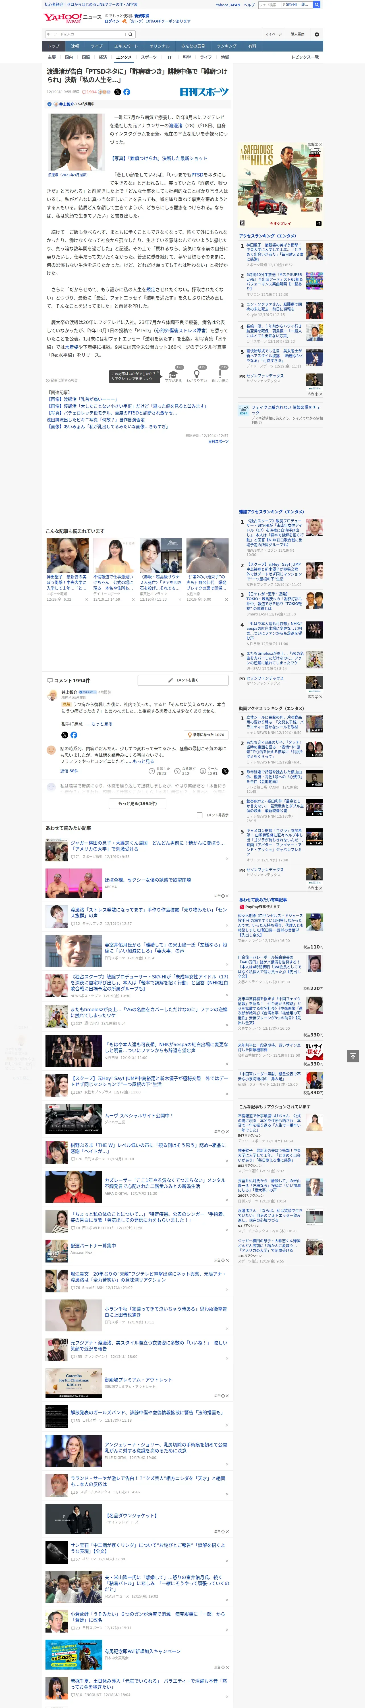
Task: Open 新規取得 ID registration link
Action: pyautogui.click(x=142, y=15)
